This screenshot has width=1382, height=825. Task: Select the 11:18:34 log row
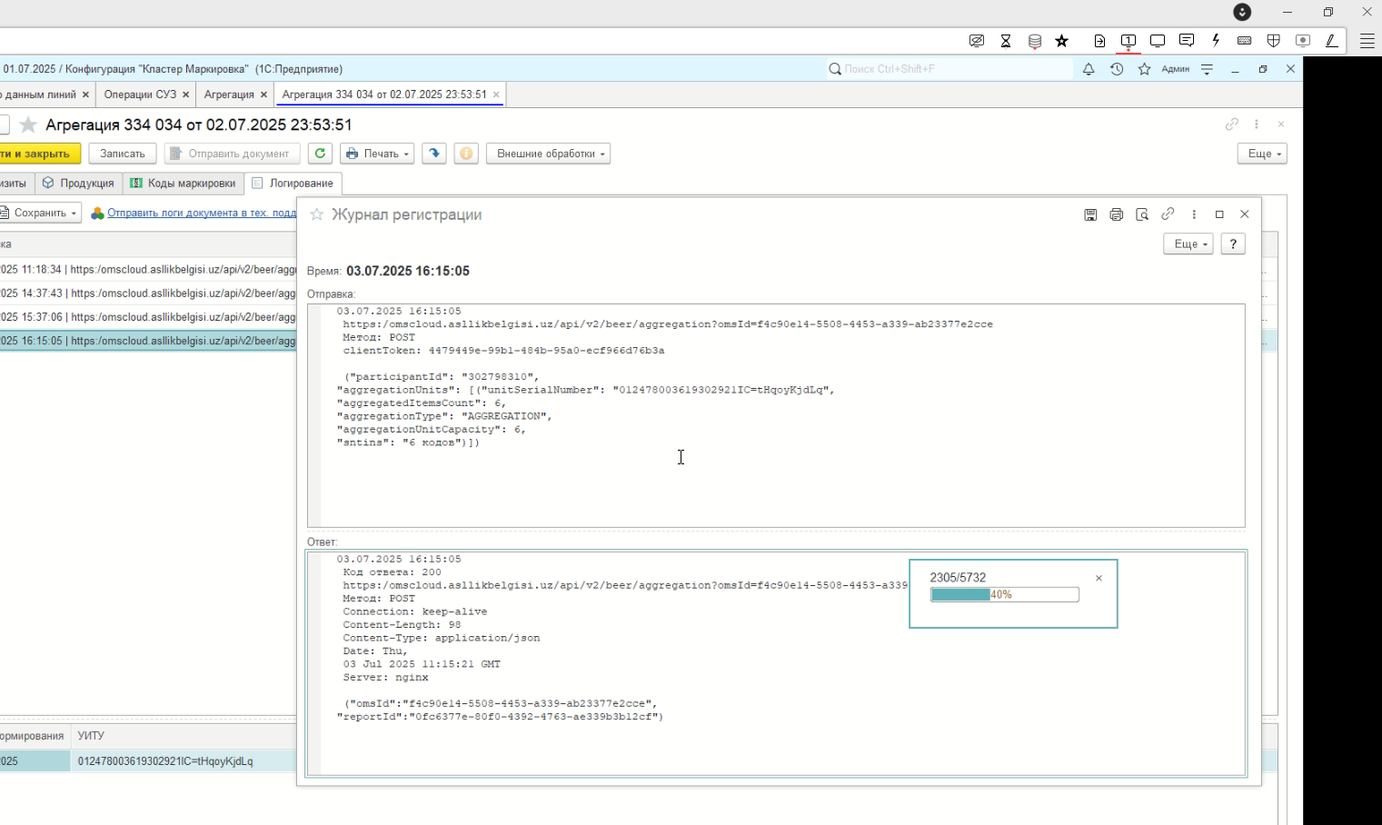pyautogui.click(x=148, y=270)
